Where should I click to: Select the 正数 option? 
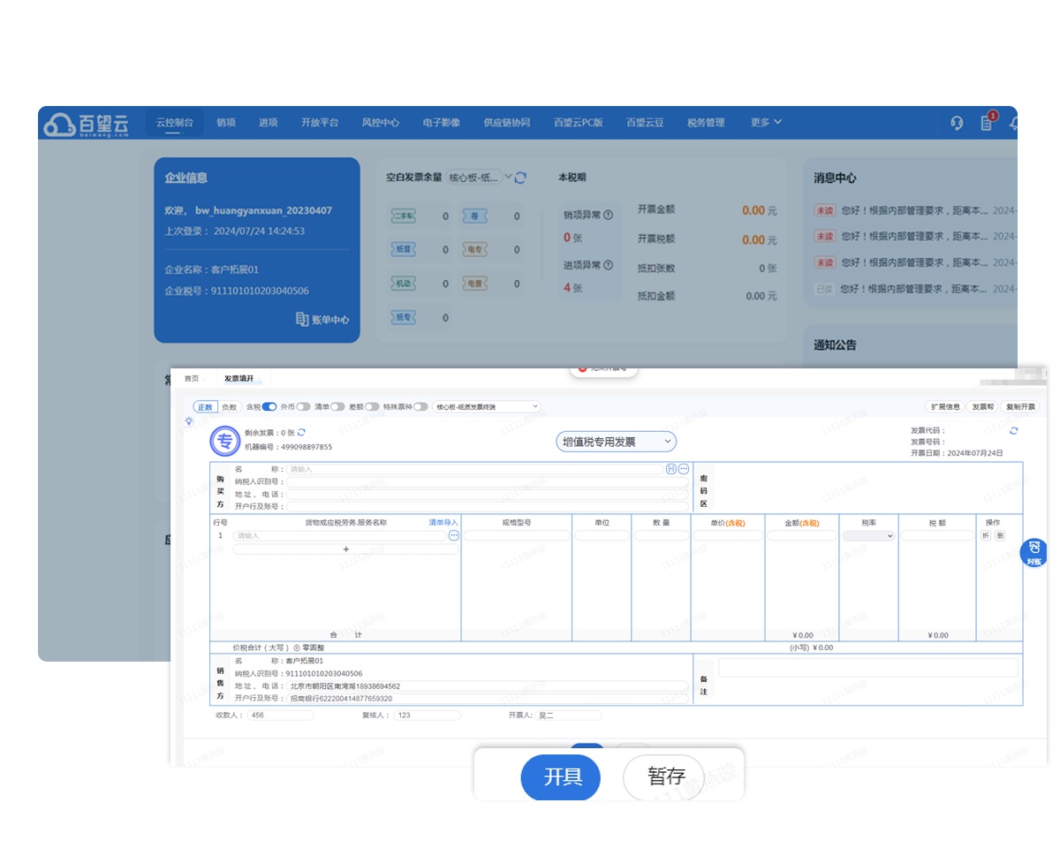205,406
